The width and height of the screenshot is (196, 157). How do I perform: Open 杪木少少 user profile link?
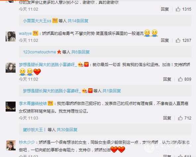tap(27, 142)
